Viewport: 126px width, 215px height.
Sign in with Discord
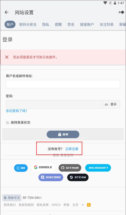51,177
